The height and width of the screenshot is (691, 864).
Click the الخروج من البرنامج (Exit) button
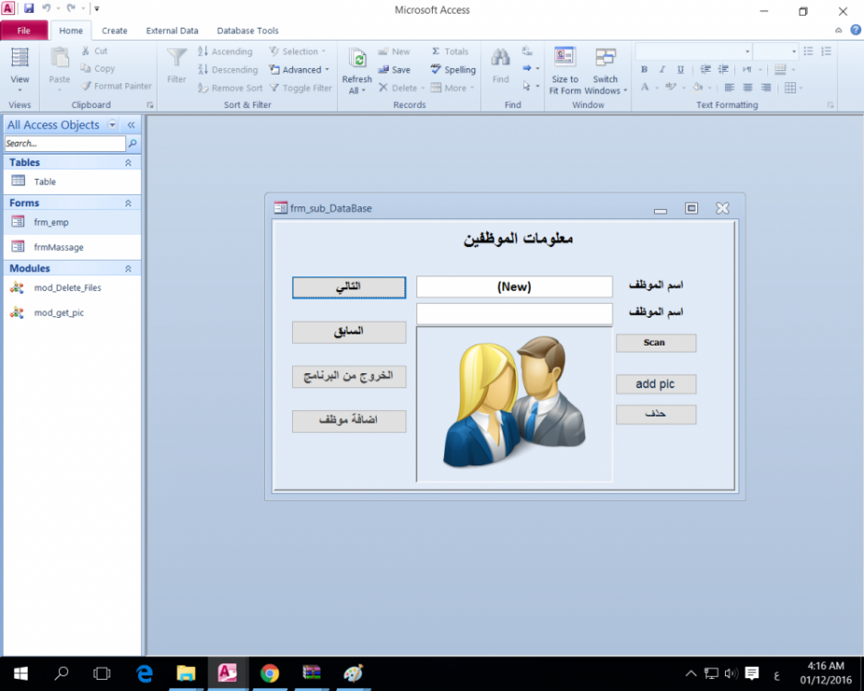tap(349, 377)
